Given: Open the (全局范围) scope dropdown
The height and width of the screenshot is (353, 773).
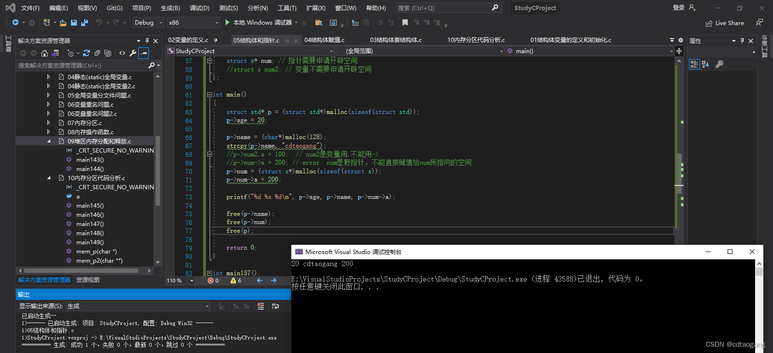Looking at the screenshot, I should tap(420, 51).
